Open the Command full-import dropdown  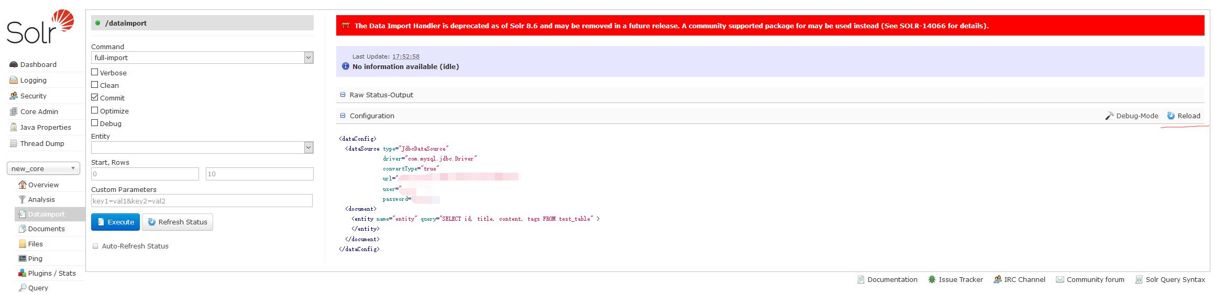point(202,58)
